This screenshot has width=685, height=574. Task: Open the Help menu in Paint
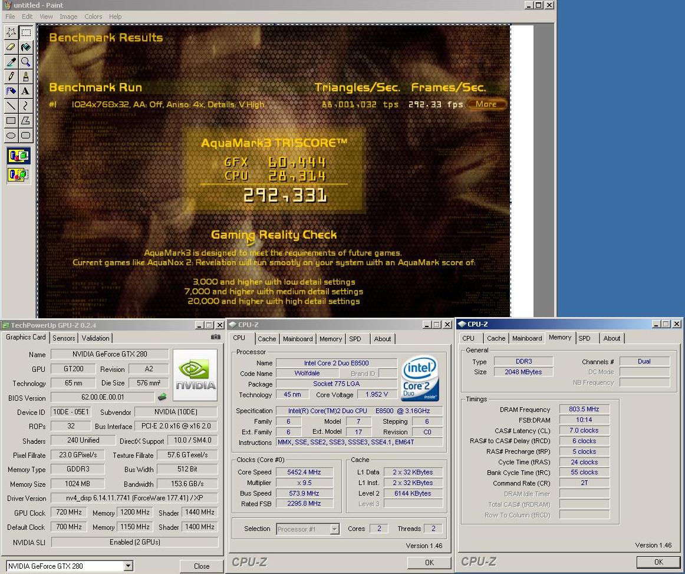pyautogui.click(x=116, y=17)
